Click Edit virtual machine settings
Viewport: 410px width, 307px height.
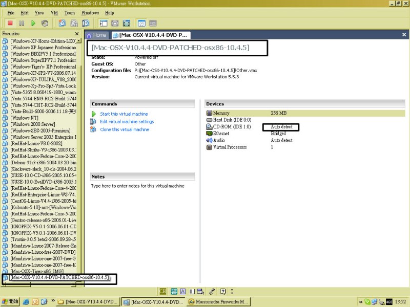(127, 122)
